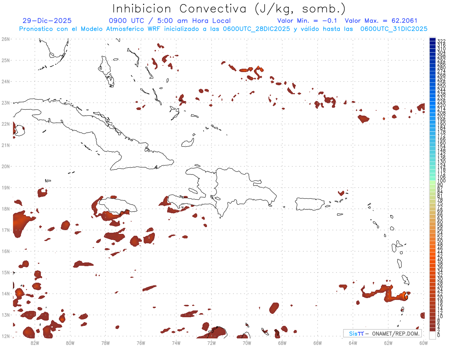The height and width of the screenshot is (348, 450).
Task: Click the 17N latitude label
Action: pos(6,230)
